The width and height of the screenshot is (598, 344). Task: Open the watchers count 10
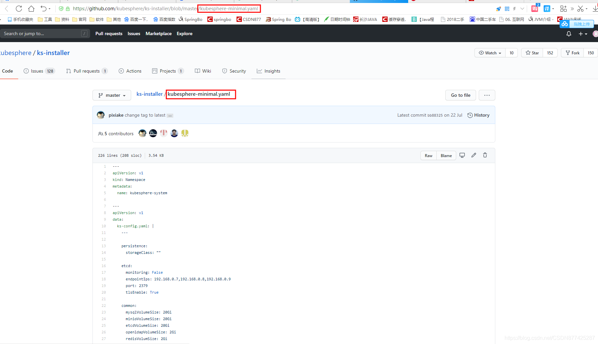(x=512, y=53)
